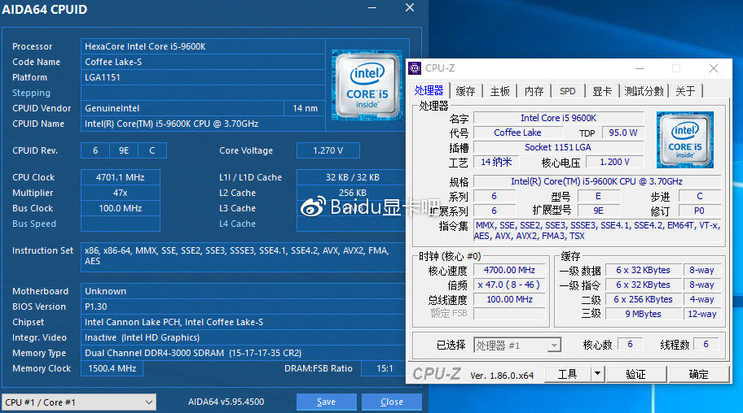Switch to the 缓存 tab in CPU-Z
743x413 pixels.
point(465,91)
